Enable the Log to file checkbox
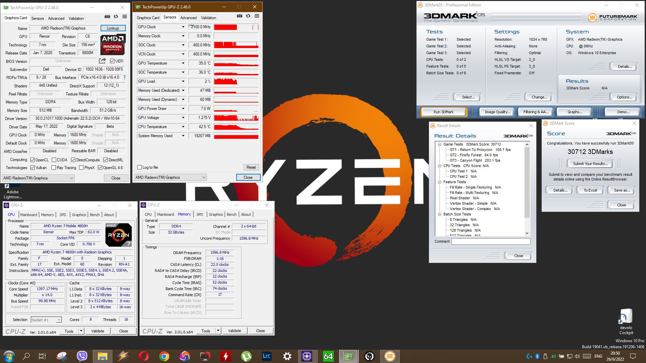 tap(140, 167)
